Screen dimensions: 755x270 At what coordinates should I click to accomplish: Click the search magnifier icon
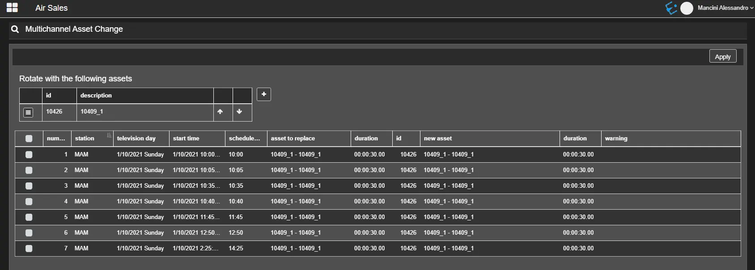[x=15, y=29]
